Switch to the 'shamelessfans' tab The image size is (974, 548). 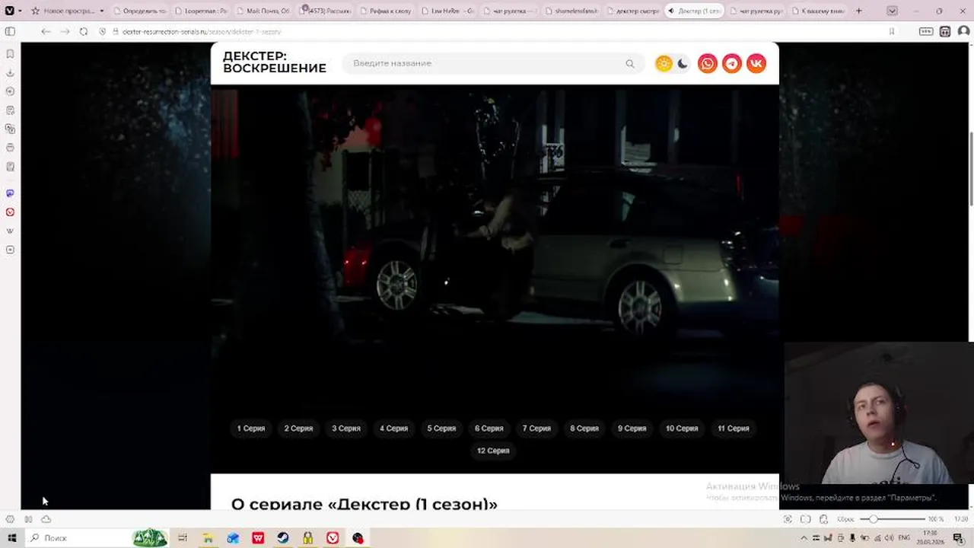coord(573,11)
